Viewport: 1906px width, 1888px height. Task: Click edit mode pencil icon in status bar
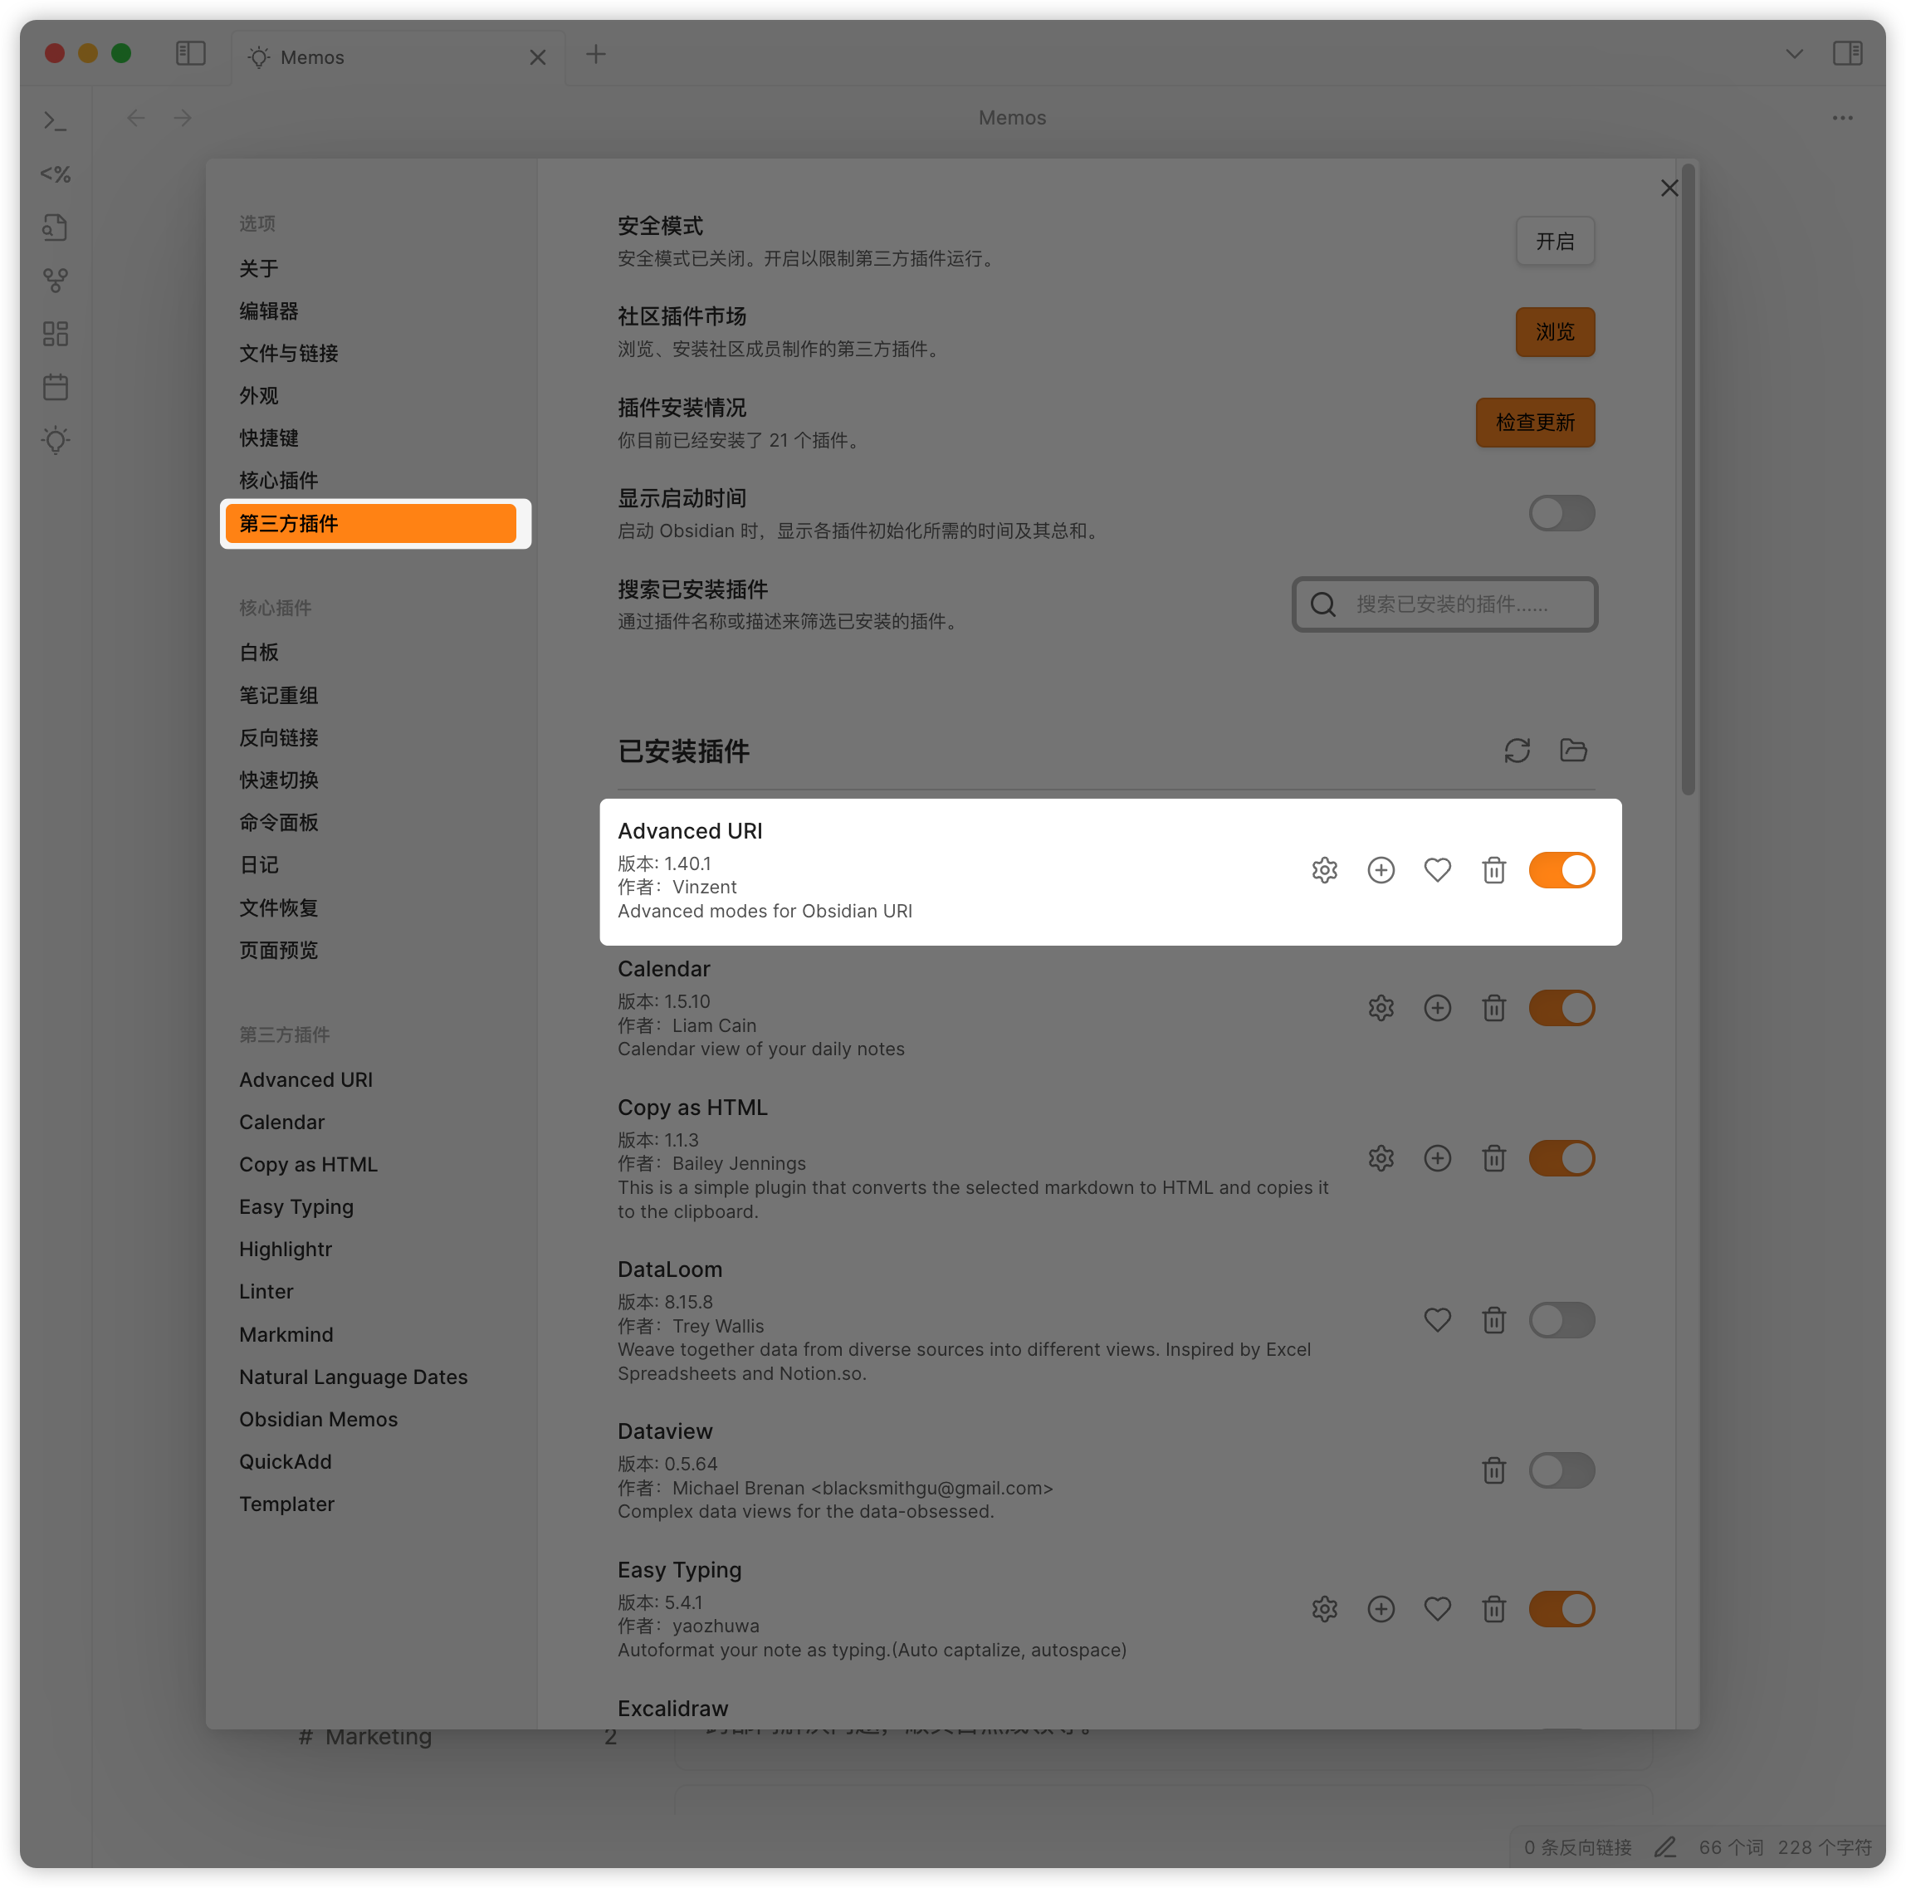click(x=1664, y=1846)
